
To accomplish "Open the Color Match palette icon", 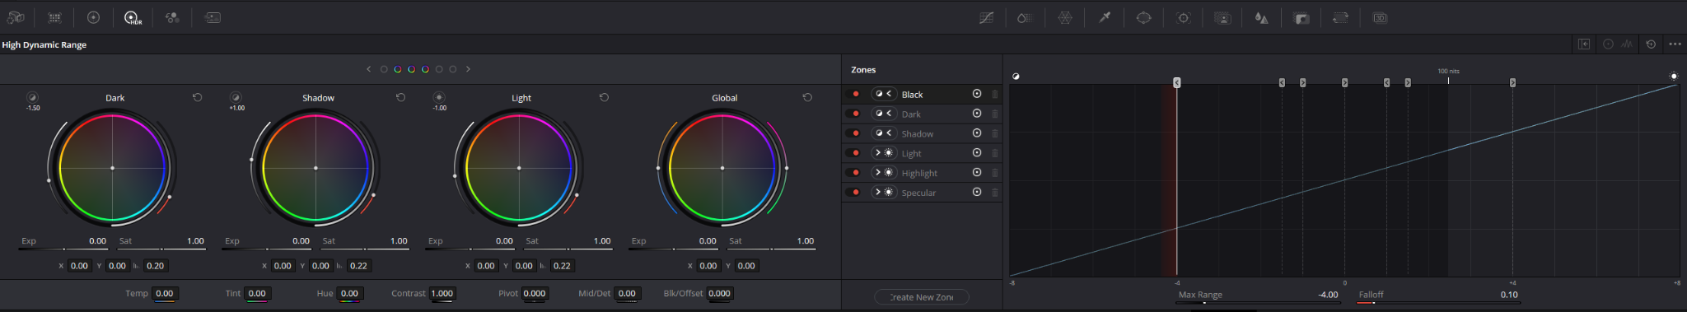I will (54, 17).
